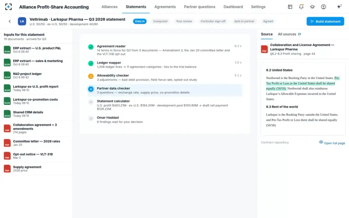Open Larkspur co-promotion costs file
This screenshot has height=218, width=349.
click(x=36, y=101)
